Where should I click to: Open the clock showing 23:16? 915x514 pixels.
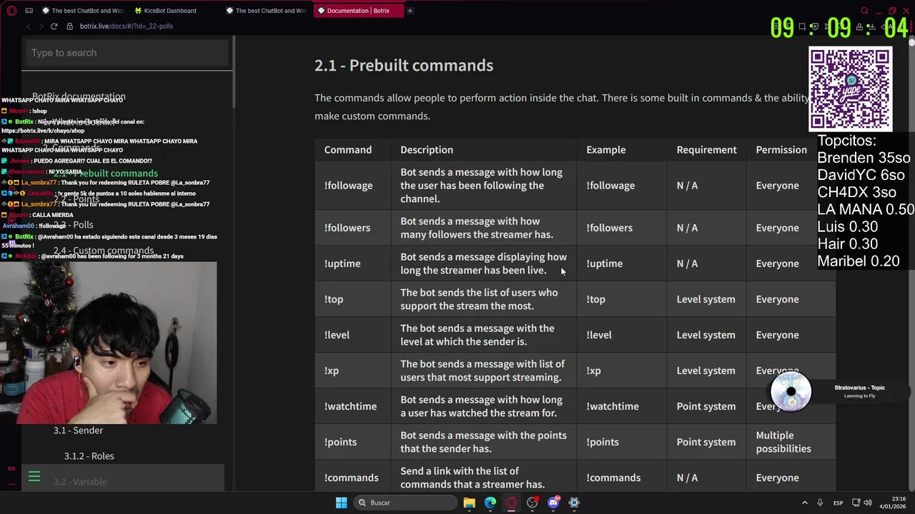[893, 503]
